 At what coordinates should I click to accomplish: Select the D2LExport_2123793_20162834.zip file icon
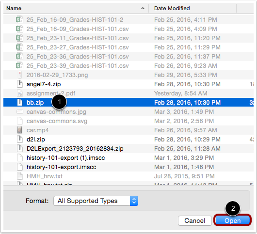click(x=20, y=148)
